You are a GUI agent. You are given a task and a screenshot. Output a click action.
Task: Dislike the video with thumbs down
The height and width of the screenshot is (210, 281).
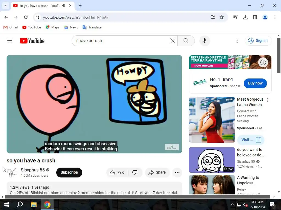pyautogui.click(x=135, y=172)
